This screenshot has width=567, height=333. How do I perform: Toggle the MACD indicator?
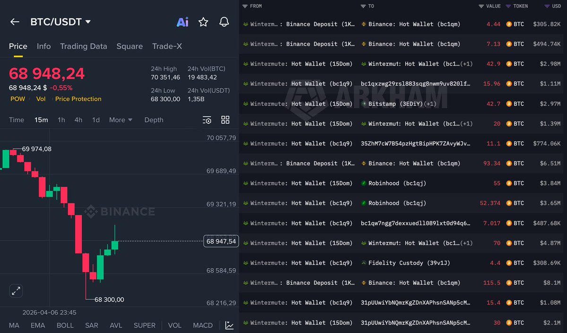[203, 325]
